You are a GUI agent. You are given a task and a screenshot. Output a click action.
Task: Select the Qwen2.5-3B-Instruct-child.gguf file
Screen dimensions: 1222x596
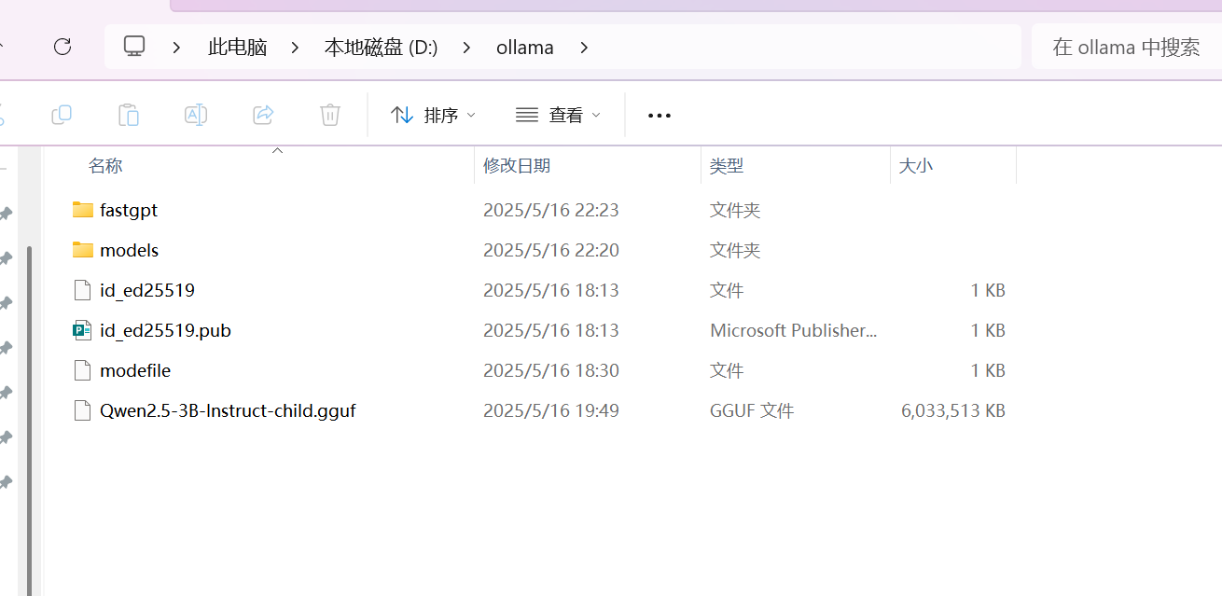[x=228, y=410]
